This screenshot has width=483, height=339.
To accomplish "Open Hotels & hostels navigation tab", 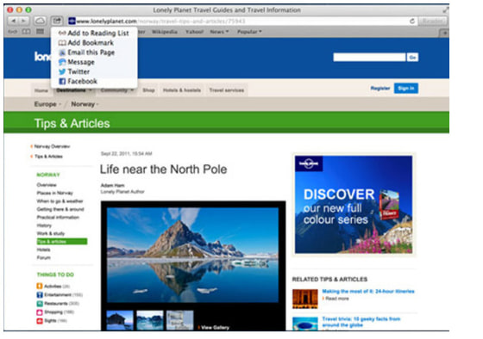I will 182,90.
